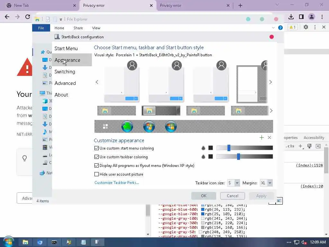Select the clover Start button orb
Image resolution: width=329 pixels, height=247 pixels.
tap(127, 126)
